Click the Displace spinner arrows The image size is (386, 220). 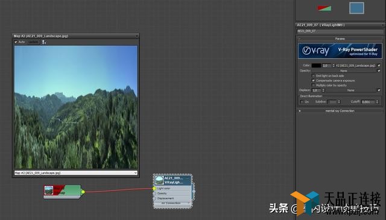tap(323, 90)
